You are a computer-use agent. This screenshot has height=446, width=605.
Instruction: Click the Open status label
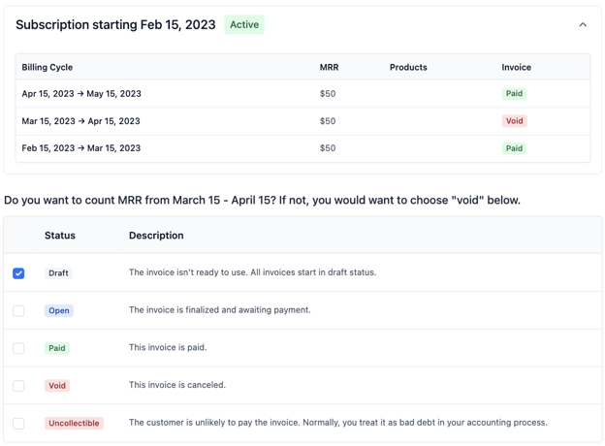(x=58, y=310)
